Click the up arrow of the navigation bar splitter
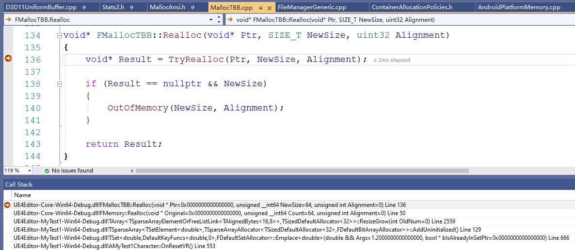575x250 pixels. point(219,17)
